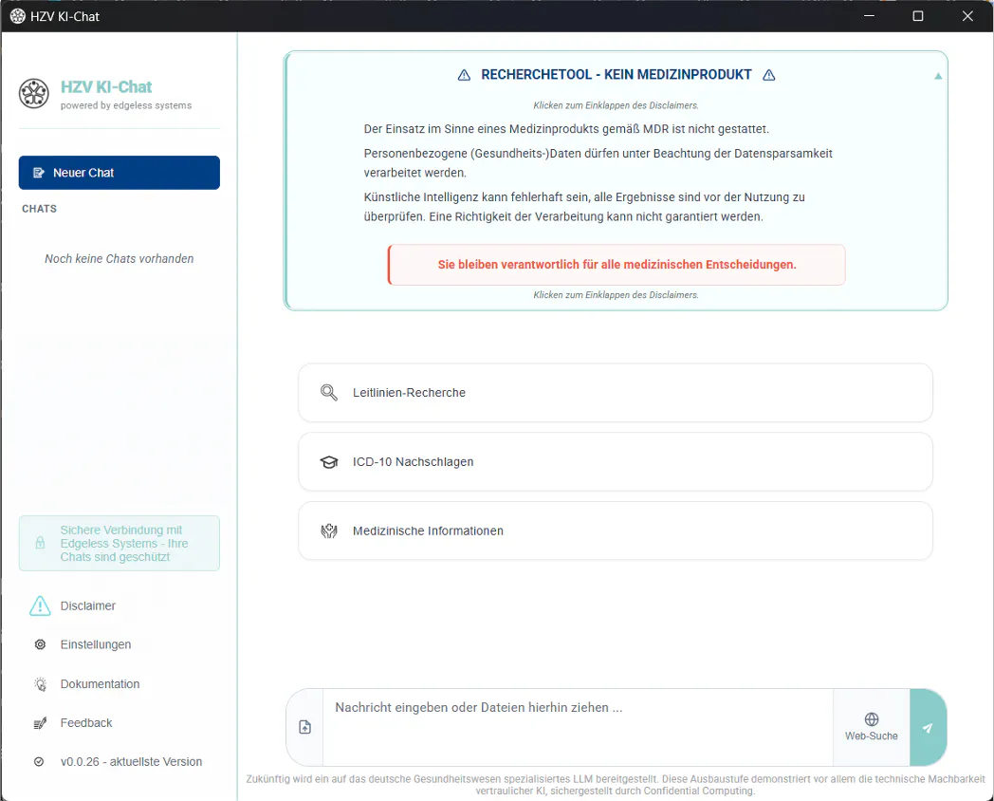Click the magnifier icon for Leitlinien-Recherche

tap(329, 393)
